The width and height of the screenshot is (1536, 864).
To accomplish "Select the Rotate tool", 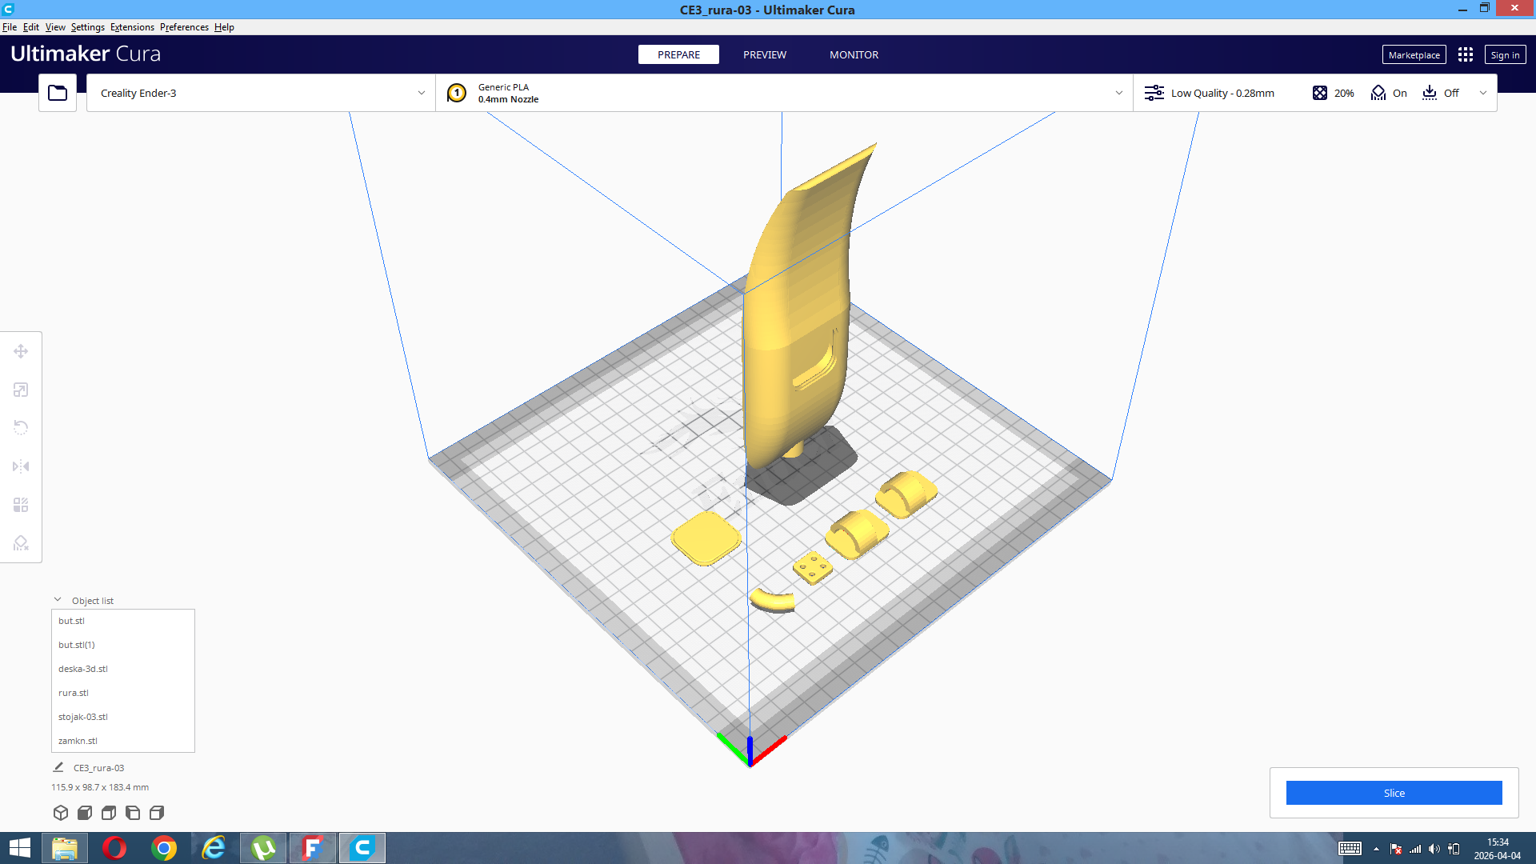I will coord(21,427).
